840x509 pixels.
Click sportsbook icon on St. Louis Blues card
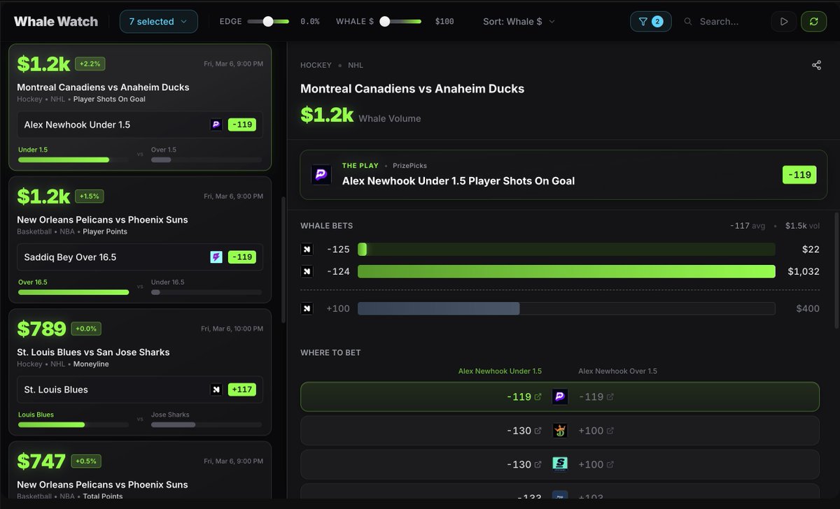[x=216, y=389]
